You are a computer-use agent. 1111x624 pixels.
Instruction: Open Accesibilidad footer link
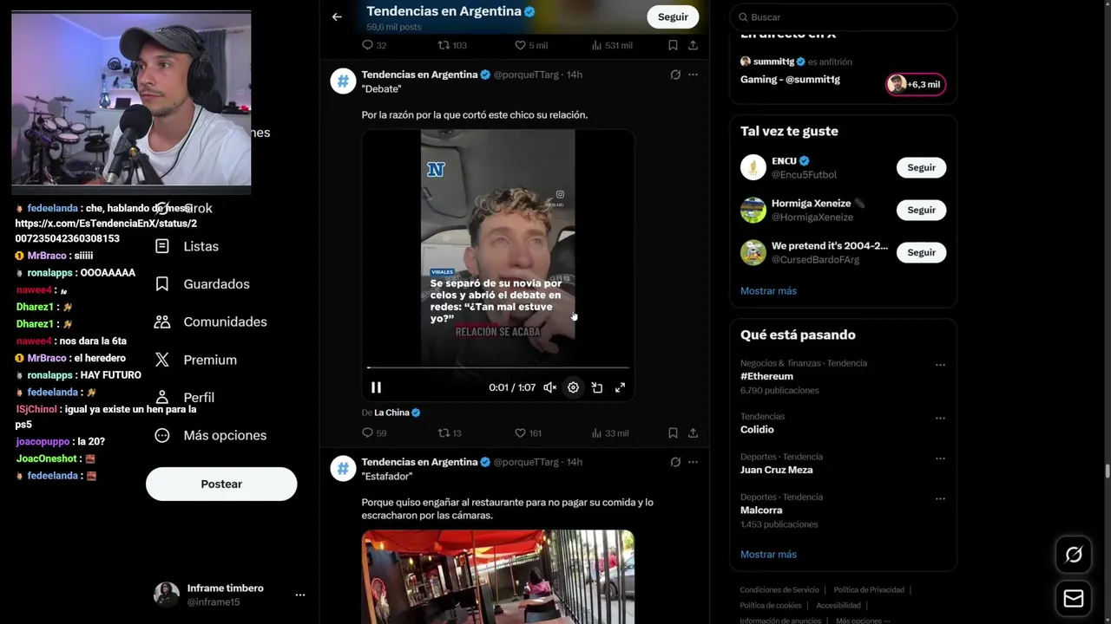coord(838,606)
